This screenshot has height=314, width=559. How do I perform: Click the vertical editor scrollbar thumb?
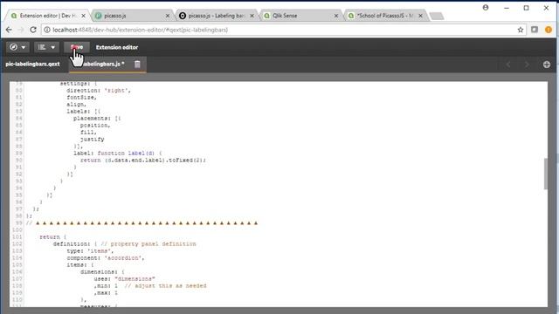(x=545, y=174)
